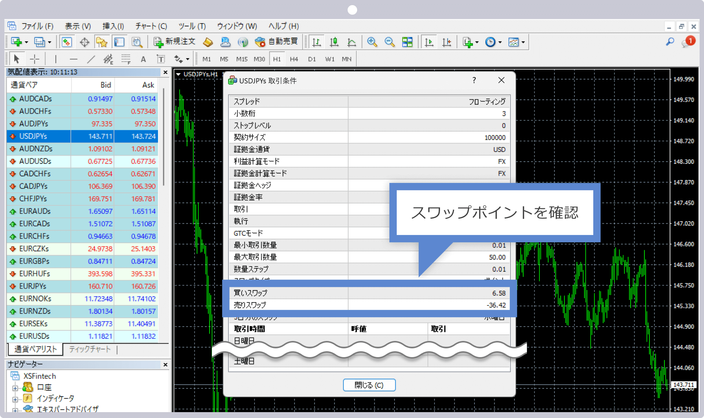The image size is (704, 418).
Task: Close the ナビゲーター panel
Action: tap(165, 364)
